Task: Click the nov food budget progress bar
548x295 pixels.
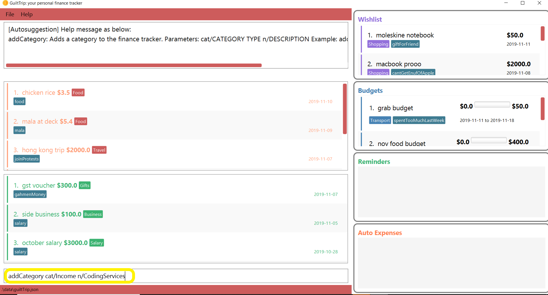Action: 489,140
